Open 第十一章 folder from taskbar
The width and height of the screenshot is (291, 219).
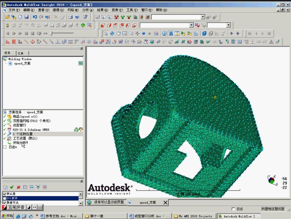click(105, 216)
